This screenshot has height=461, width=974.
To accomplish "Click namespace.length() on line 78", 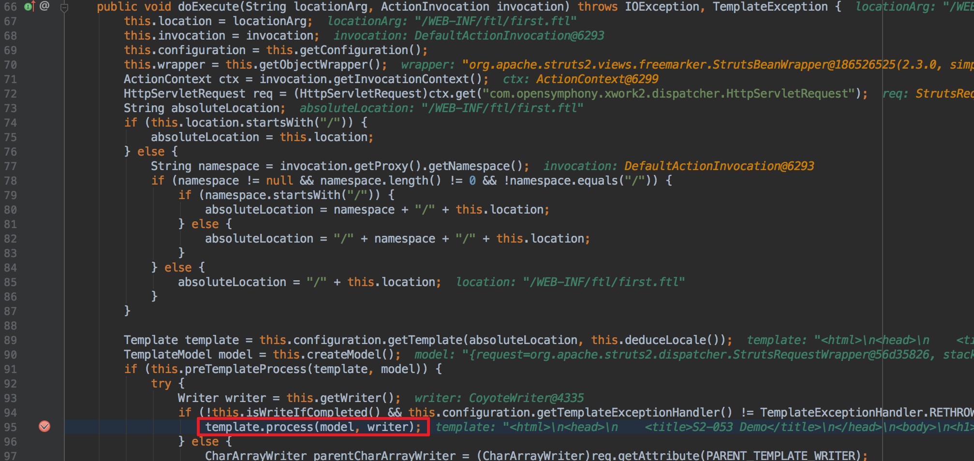I will point(381,181).
